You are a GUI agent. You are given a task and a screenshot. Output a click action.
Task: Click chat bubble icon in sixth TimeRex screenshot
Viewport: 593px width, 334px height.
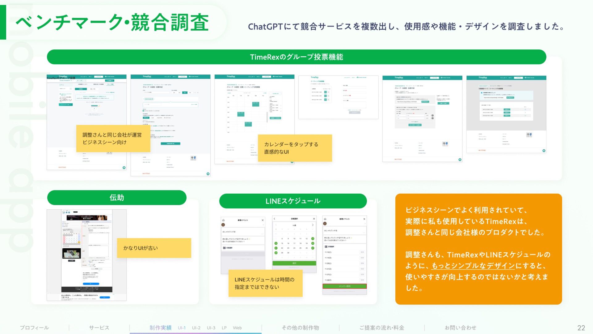pos(544,151)
